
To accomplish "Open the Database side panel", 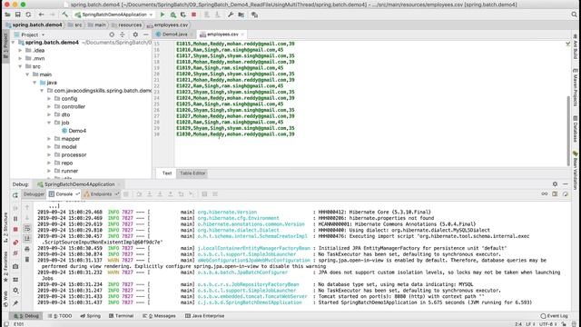I will click(x=575, y=129).
